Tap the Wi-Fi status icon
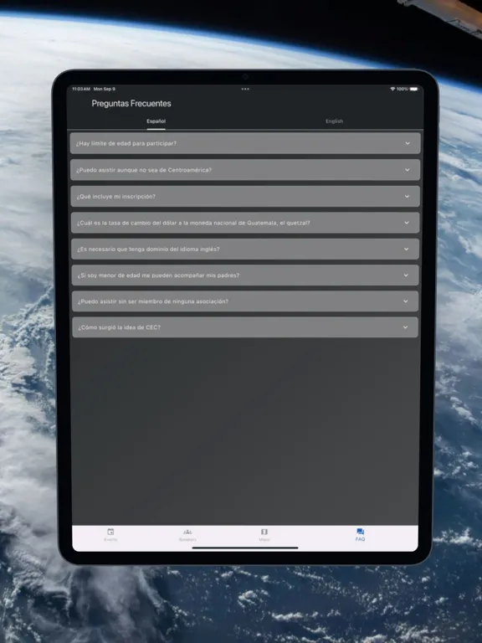482x643 pixels. coord(392,89)
